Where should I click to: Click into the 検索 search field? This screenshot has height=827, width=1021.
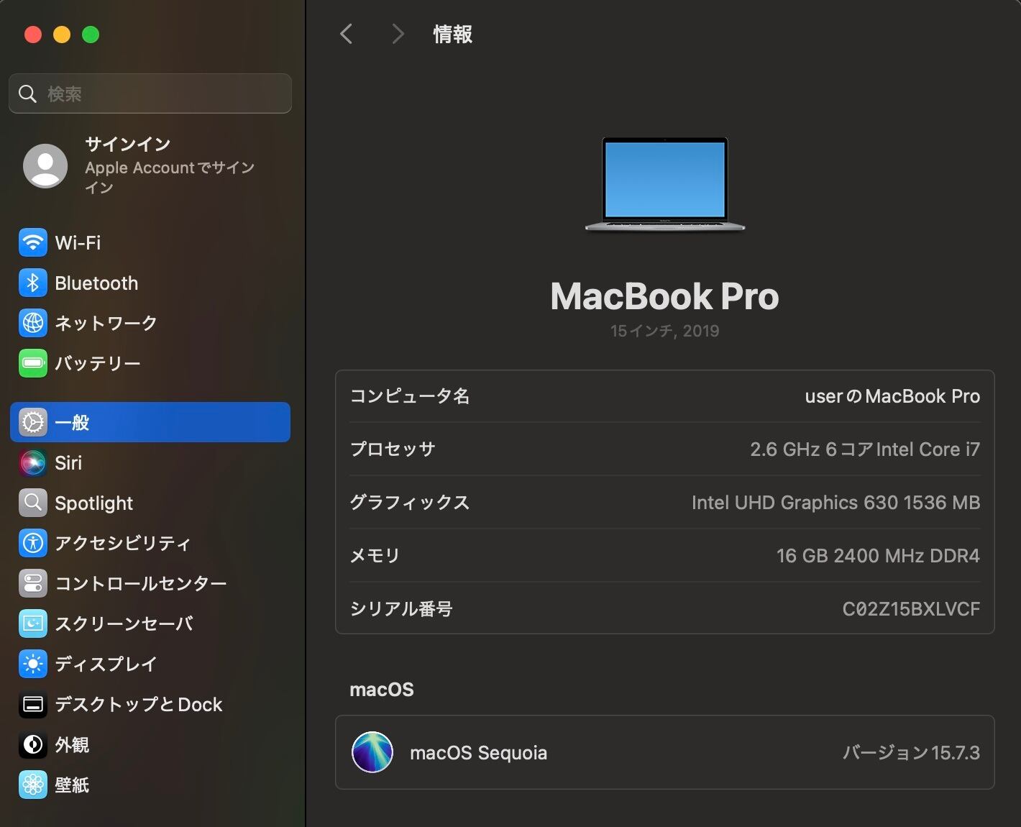click(150, 93)
